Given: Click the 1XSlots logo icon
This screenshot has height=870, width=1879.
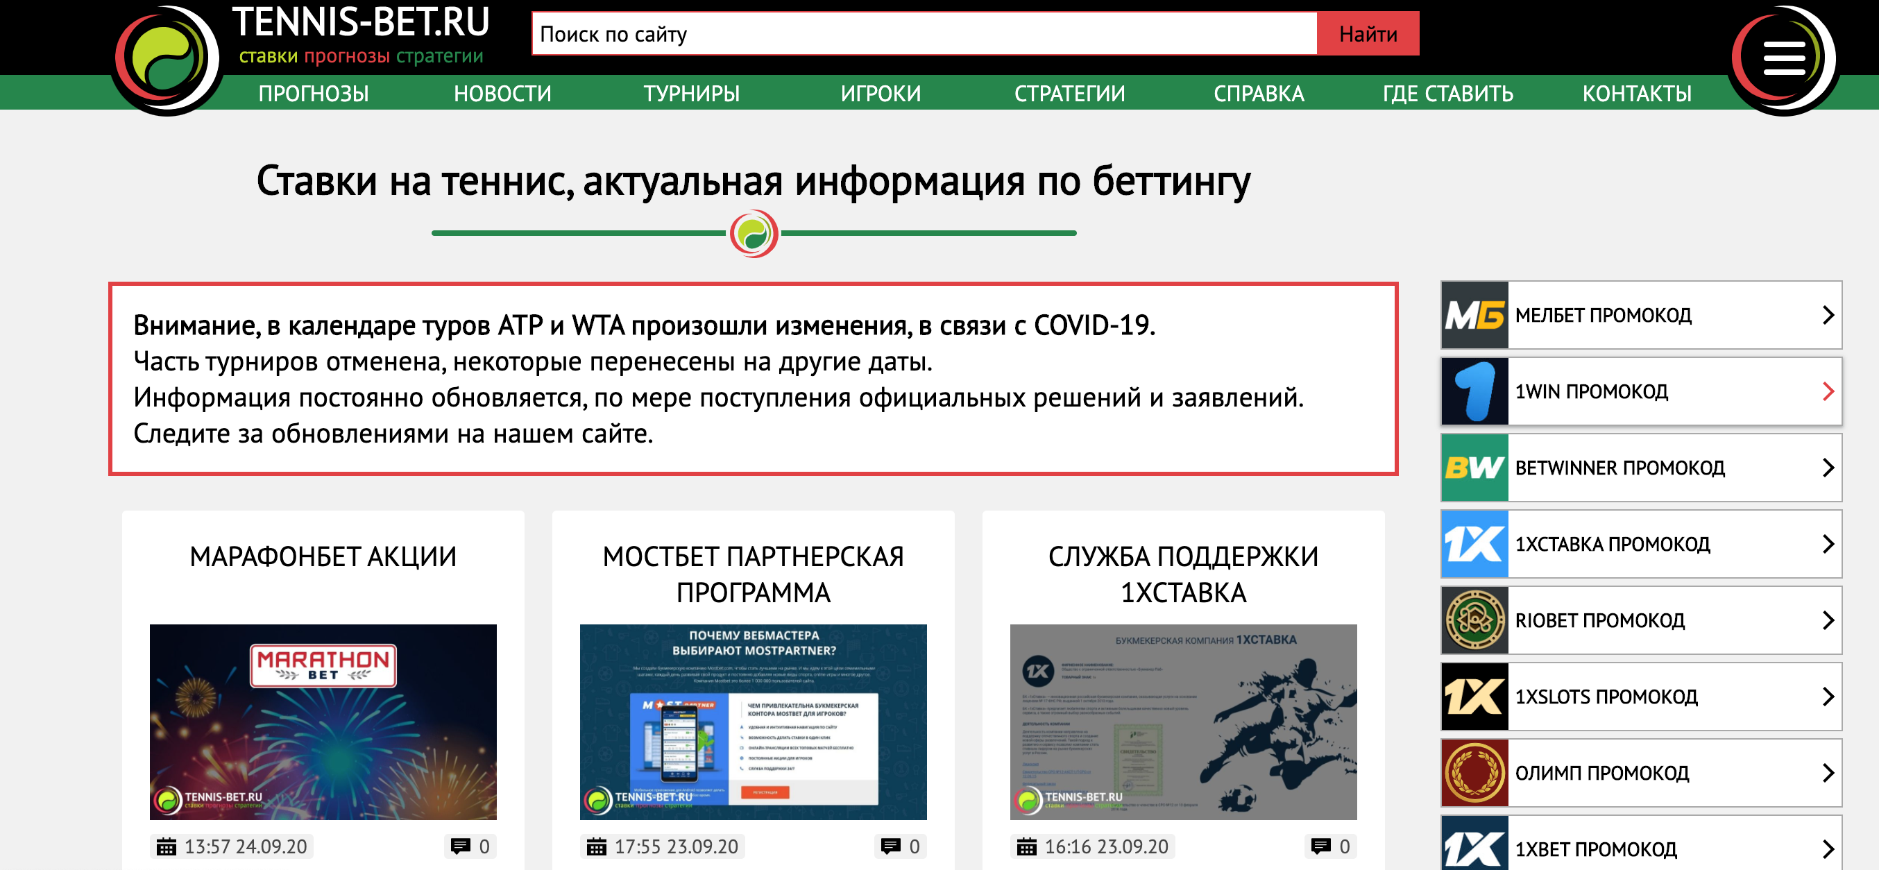Looking at the screenshot, I should [x=1474, y=697].
